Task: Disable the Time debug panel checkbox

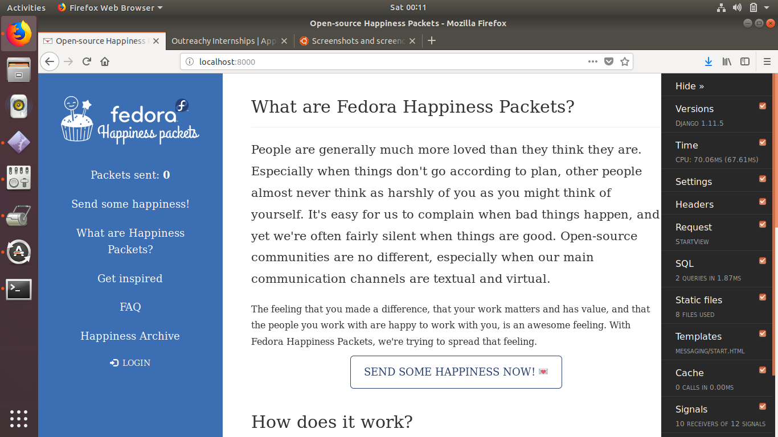Action: pos(763,142)
